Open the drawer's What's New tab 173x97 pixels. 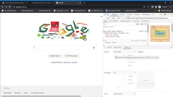click(x=117, y=47)
